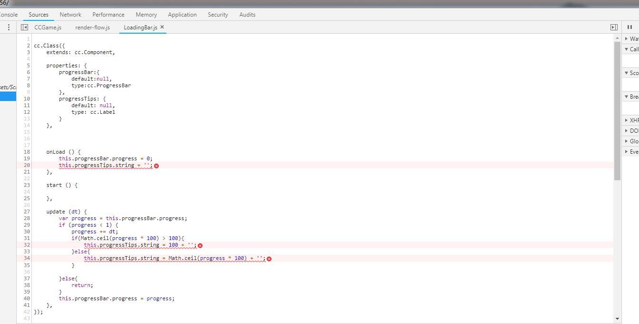Image resolution: width=639 pixels, height=324 pixels.
Task: Click the 'progressBar:{' property line
Action: pos(79,72)
